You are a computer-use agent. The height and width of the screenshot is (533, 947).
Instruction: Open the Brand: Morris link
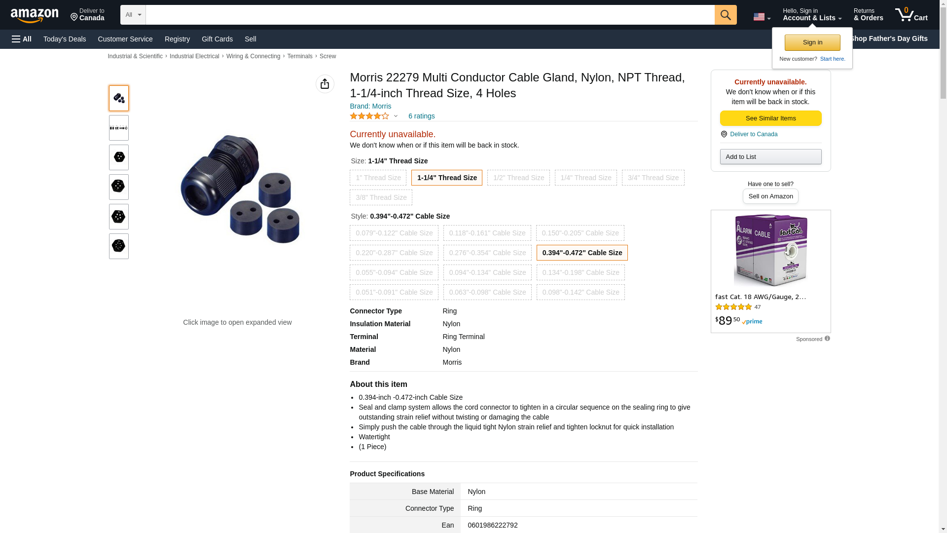coord(370,106)
